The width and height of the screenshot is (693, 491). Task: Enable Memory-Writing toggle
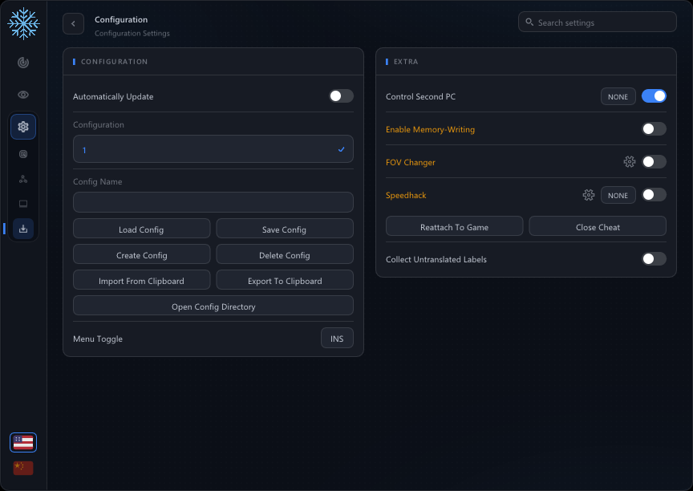coord(654,128)
